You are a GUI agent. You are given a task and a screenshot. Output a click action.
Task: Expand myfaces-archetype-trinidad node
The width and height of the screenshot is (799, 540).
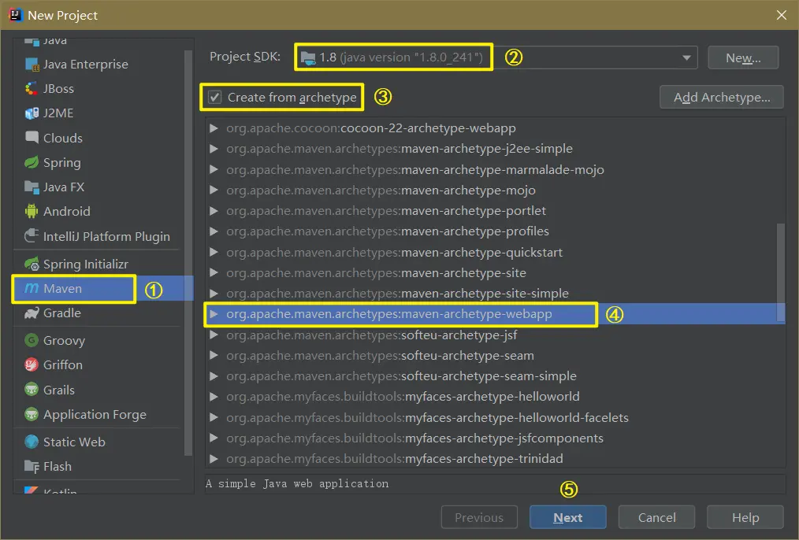214,459
